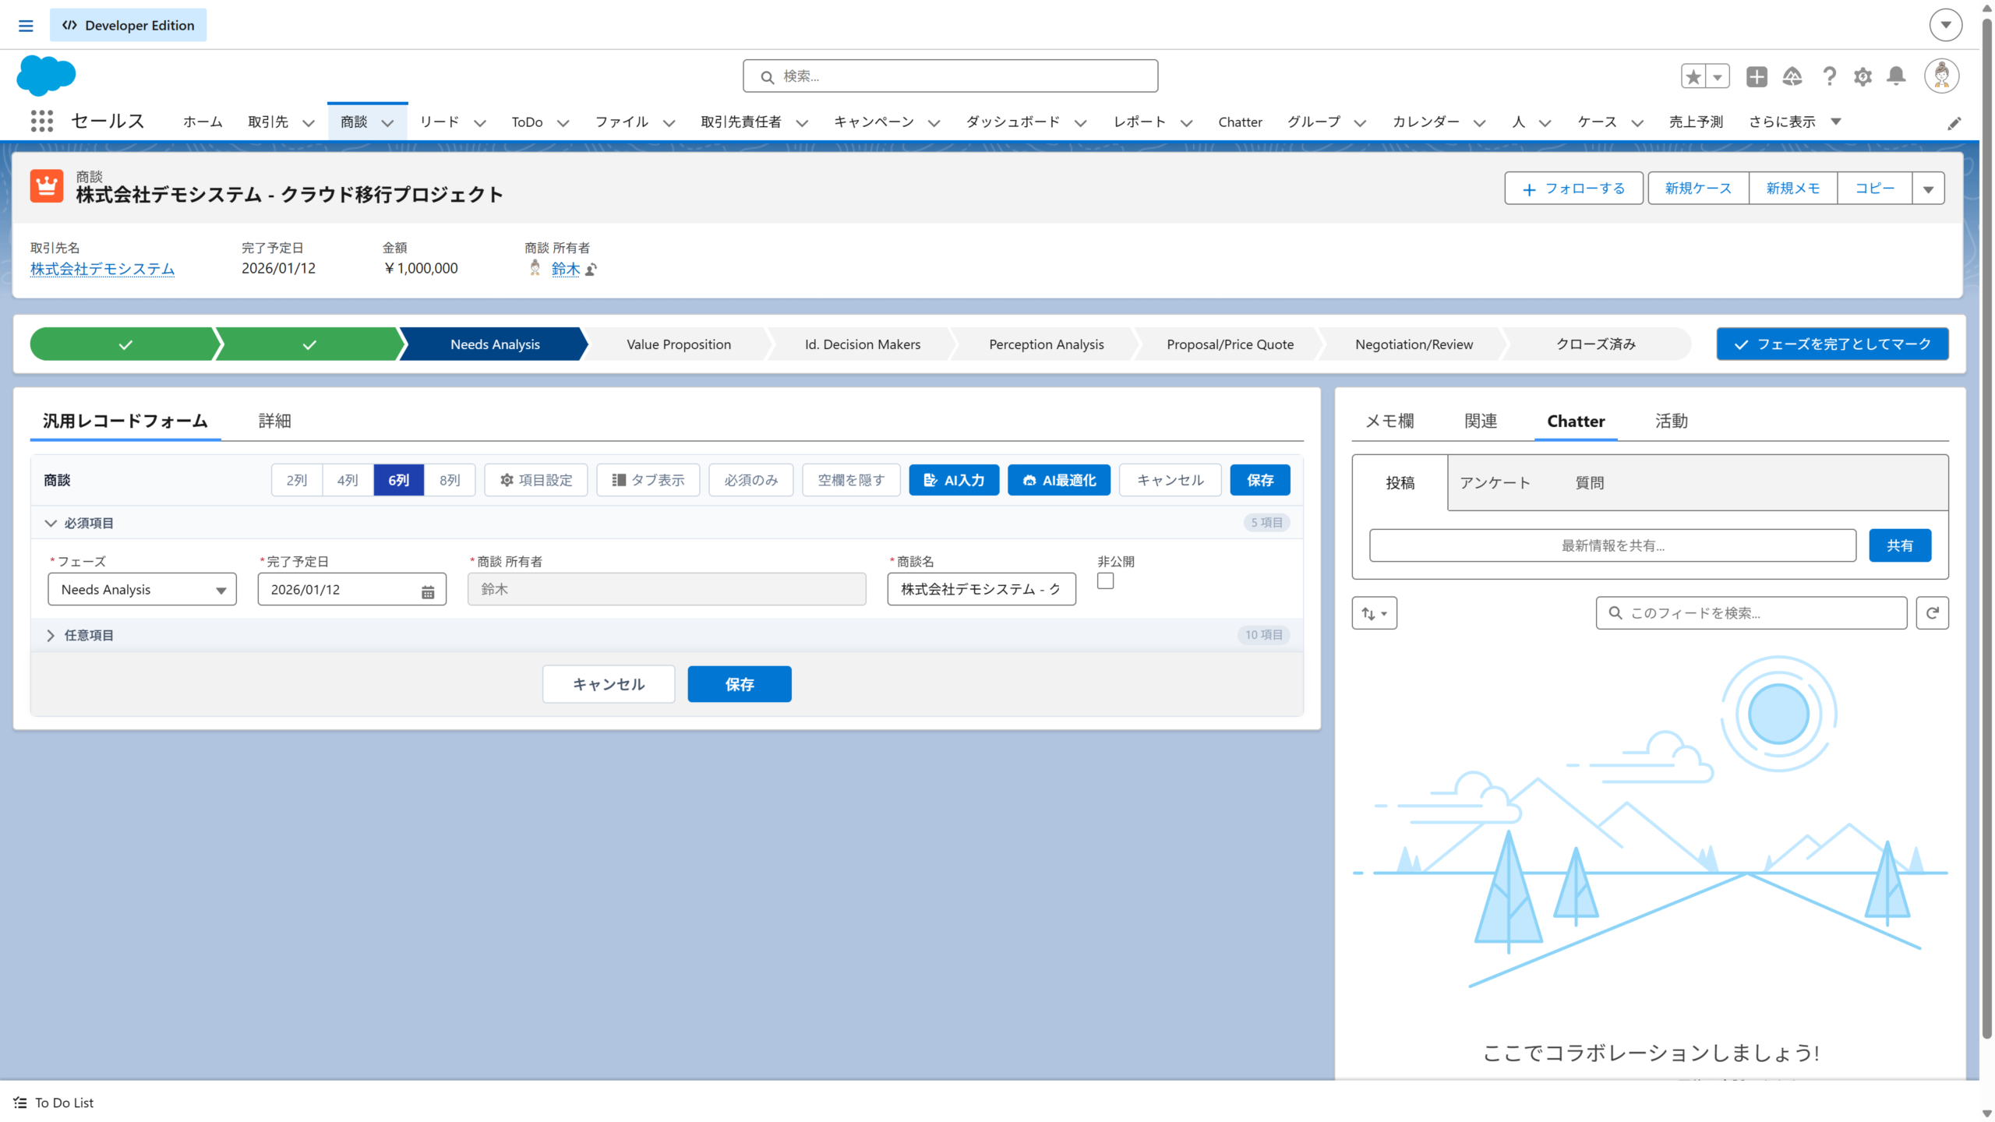The image size is (1995, 1122).
Task: Open more actions dropdown beside コピー
Action: (x=1928, y=189)
